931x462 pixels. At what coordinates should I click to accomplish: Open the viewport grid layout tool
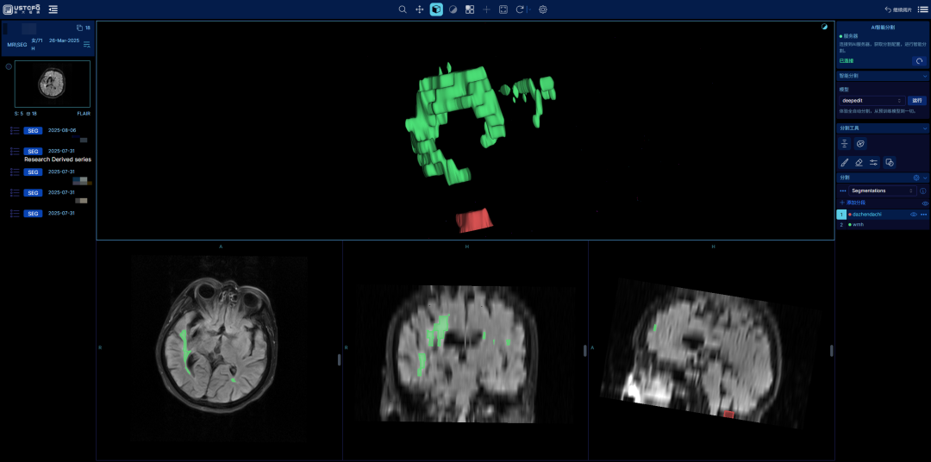coord(470,9)
